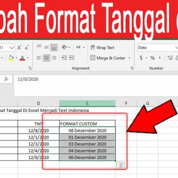Align text left
This screenshot has width=178, height=178.
(x=39, y=58)
